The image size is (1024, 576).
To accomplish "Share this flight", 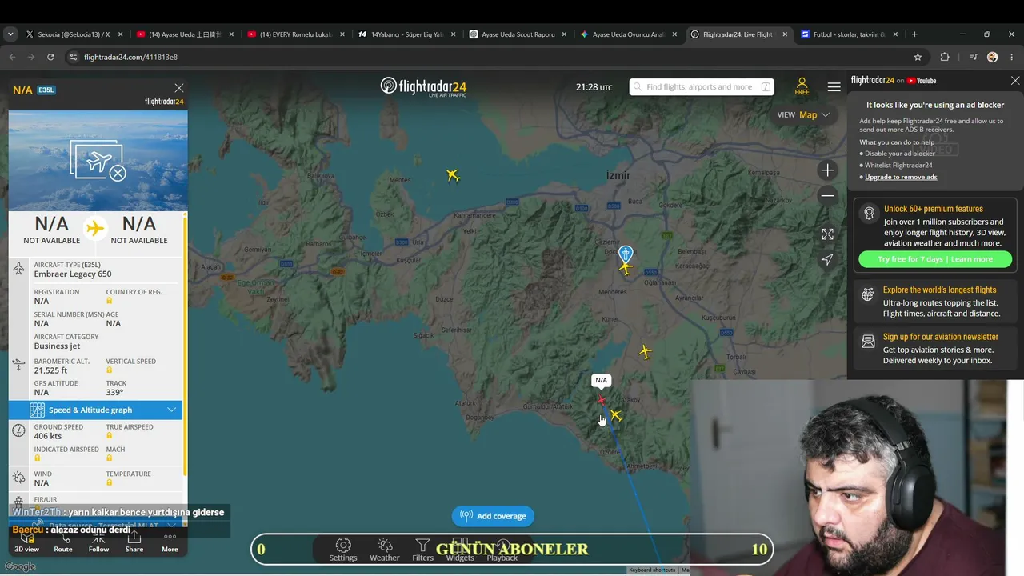I will click(x=134, y=542).
